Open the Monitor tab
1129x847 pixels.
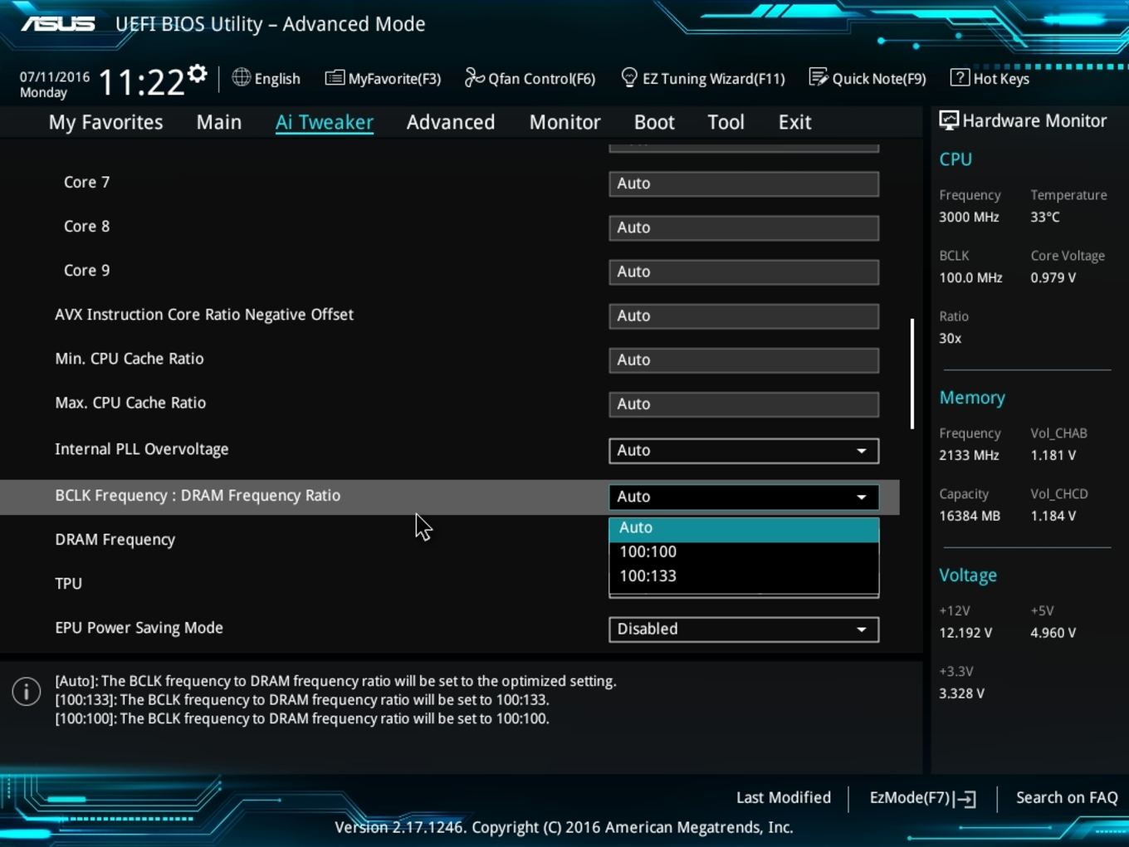[x=565, y=122]
